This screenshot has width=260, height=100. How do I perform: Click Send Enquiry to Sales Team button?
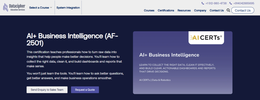(x=47, y=90)
